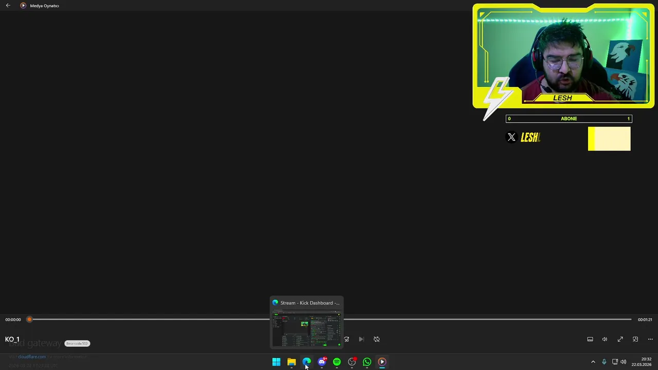Open network status tray icon
The height and width of the screenshot is (370, 658).
[x=615, y=362]
